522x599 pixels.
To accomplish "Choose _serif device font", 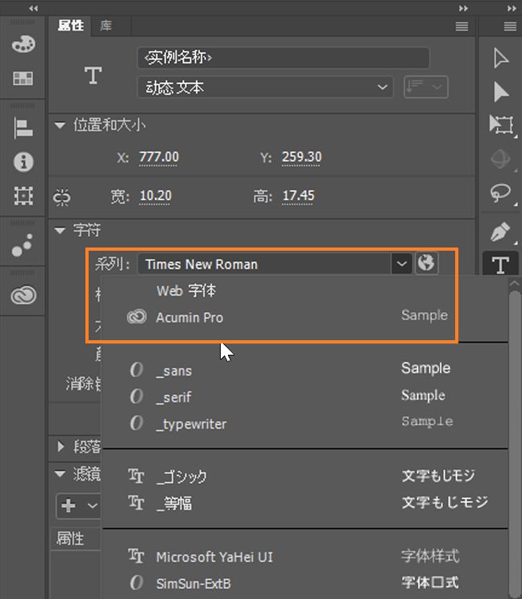I will [304, 397].
